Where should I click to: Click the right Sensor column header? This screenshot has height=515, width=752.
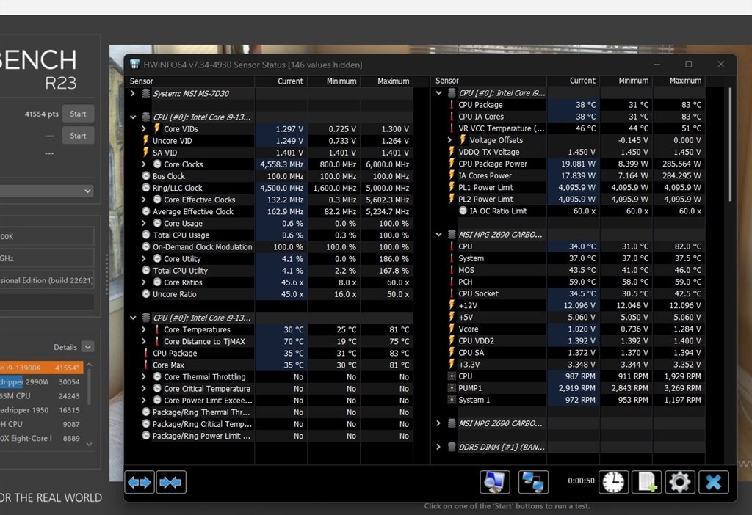click(x=488, y=81)
